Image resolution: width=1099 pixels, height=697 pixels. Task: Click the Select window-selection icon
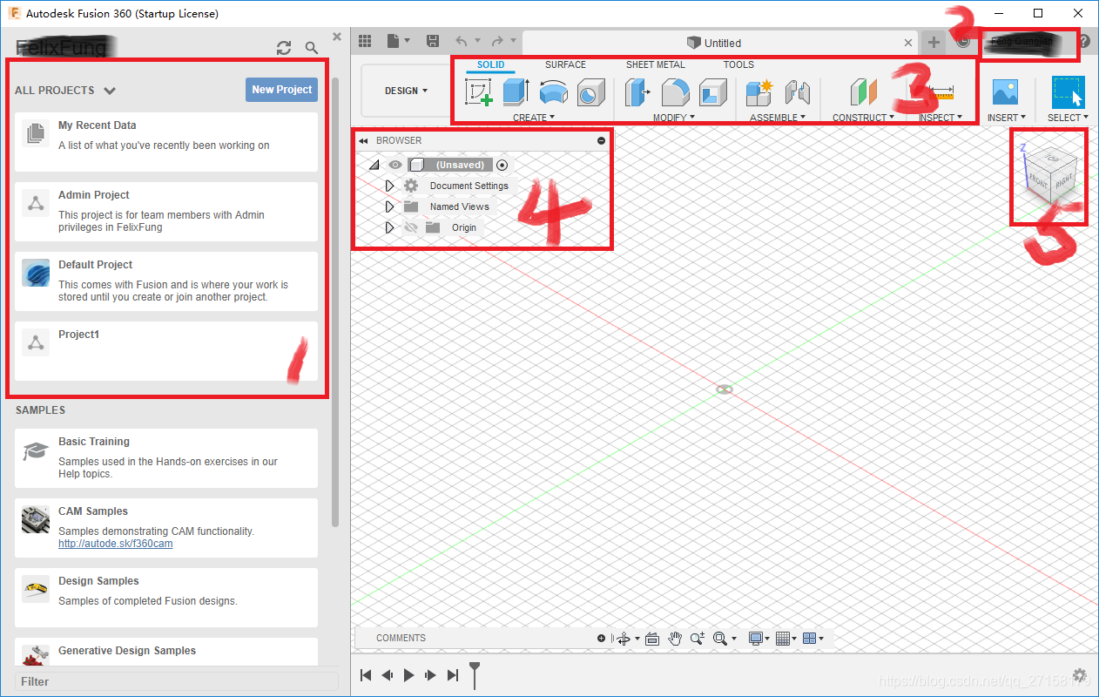[1068, 92]
